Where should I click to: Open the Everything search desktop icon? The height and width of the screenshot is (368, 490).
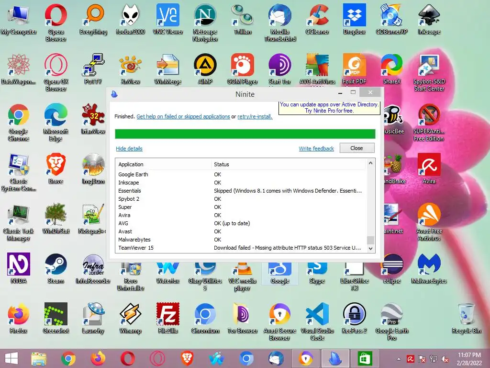(x=93, y=19)
